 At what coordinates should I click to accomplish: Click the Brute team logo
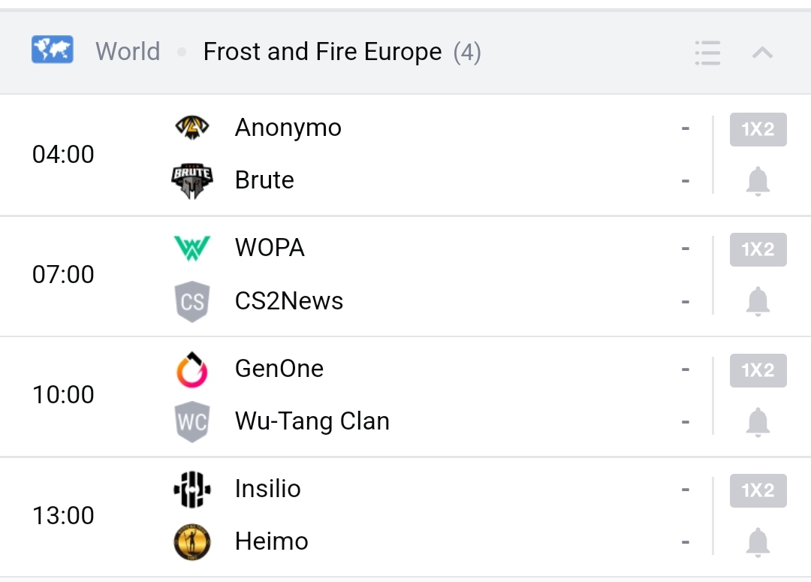click(192, 181)
